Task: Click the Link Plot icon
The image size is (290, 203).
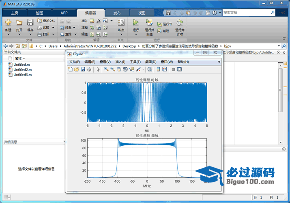Action: (x=150, y=69)
